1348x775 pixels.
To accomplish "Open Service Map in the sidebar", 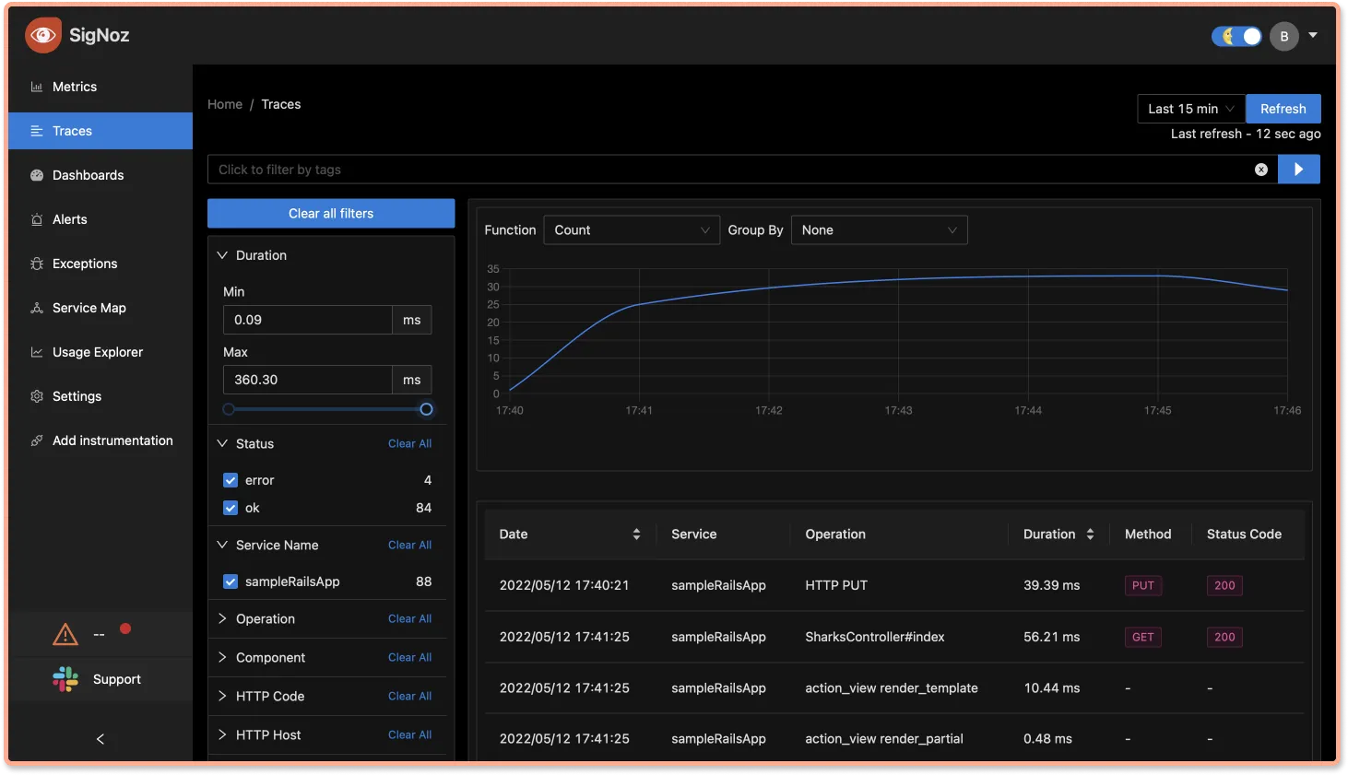I will tap(100, 308).
